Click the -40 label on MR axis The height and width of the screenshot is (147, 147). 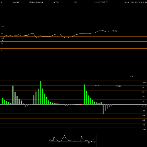(x=143, y=116)
